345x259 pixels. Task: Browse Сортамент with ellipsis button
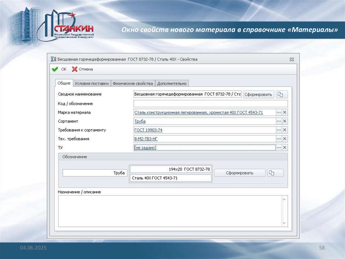(x=279, y=121)
